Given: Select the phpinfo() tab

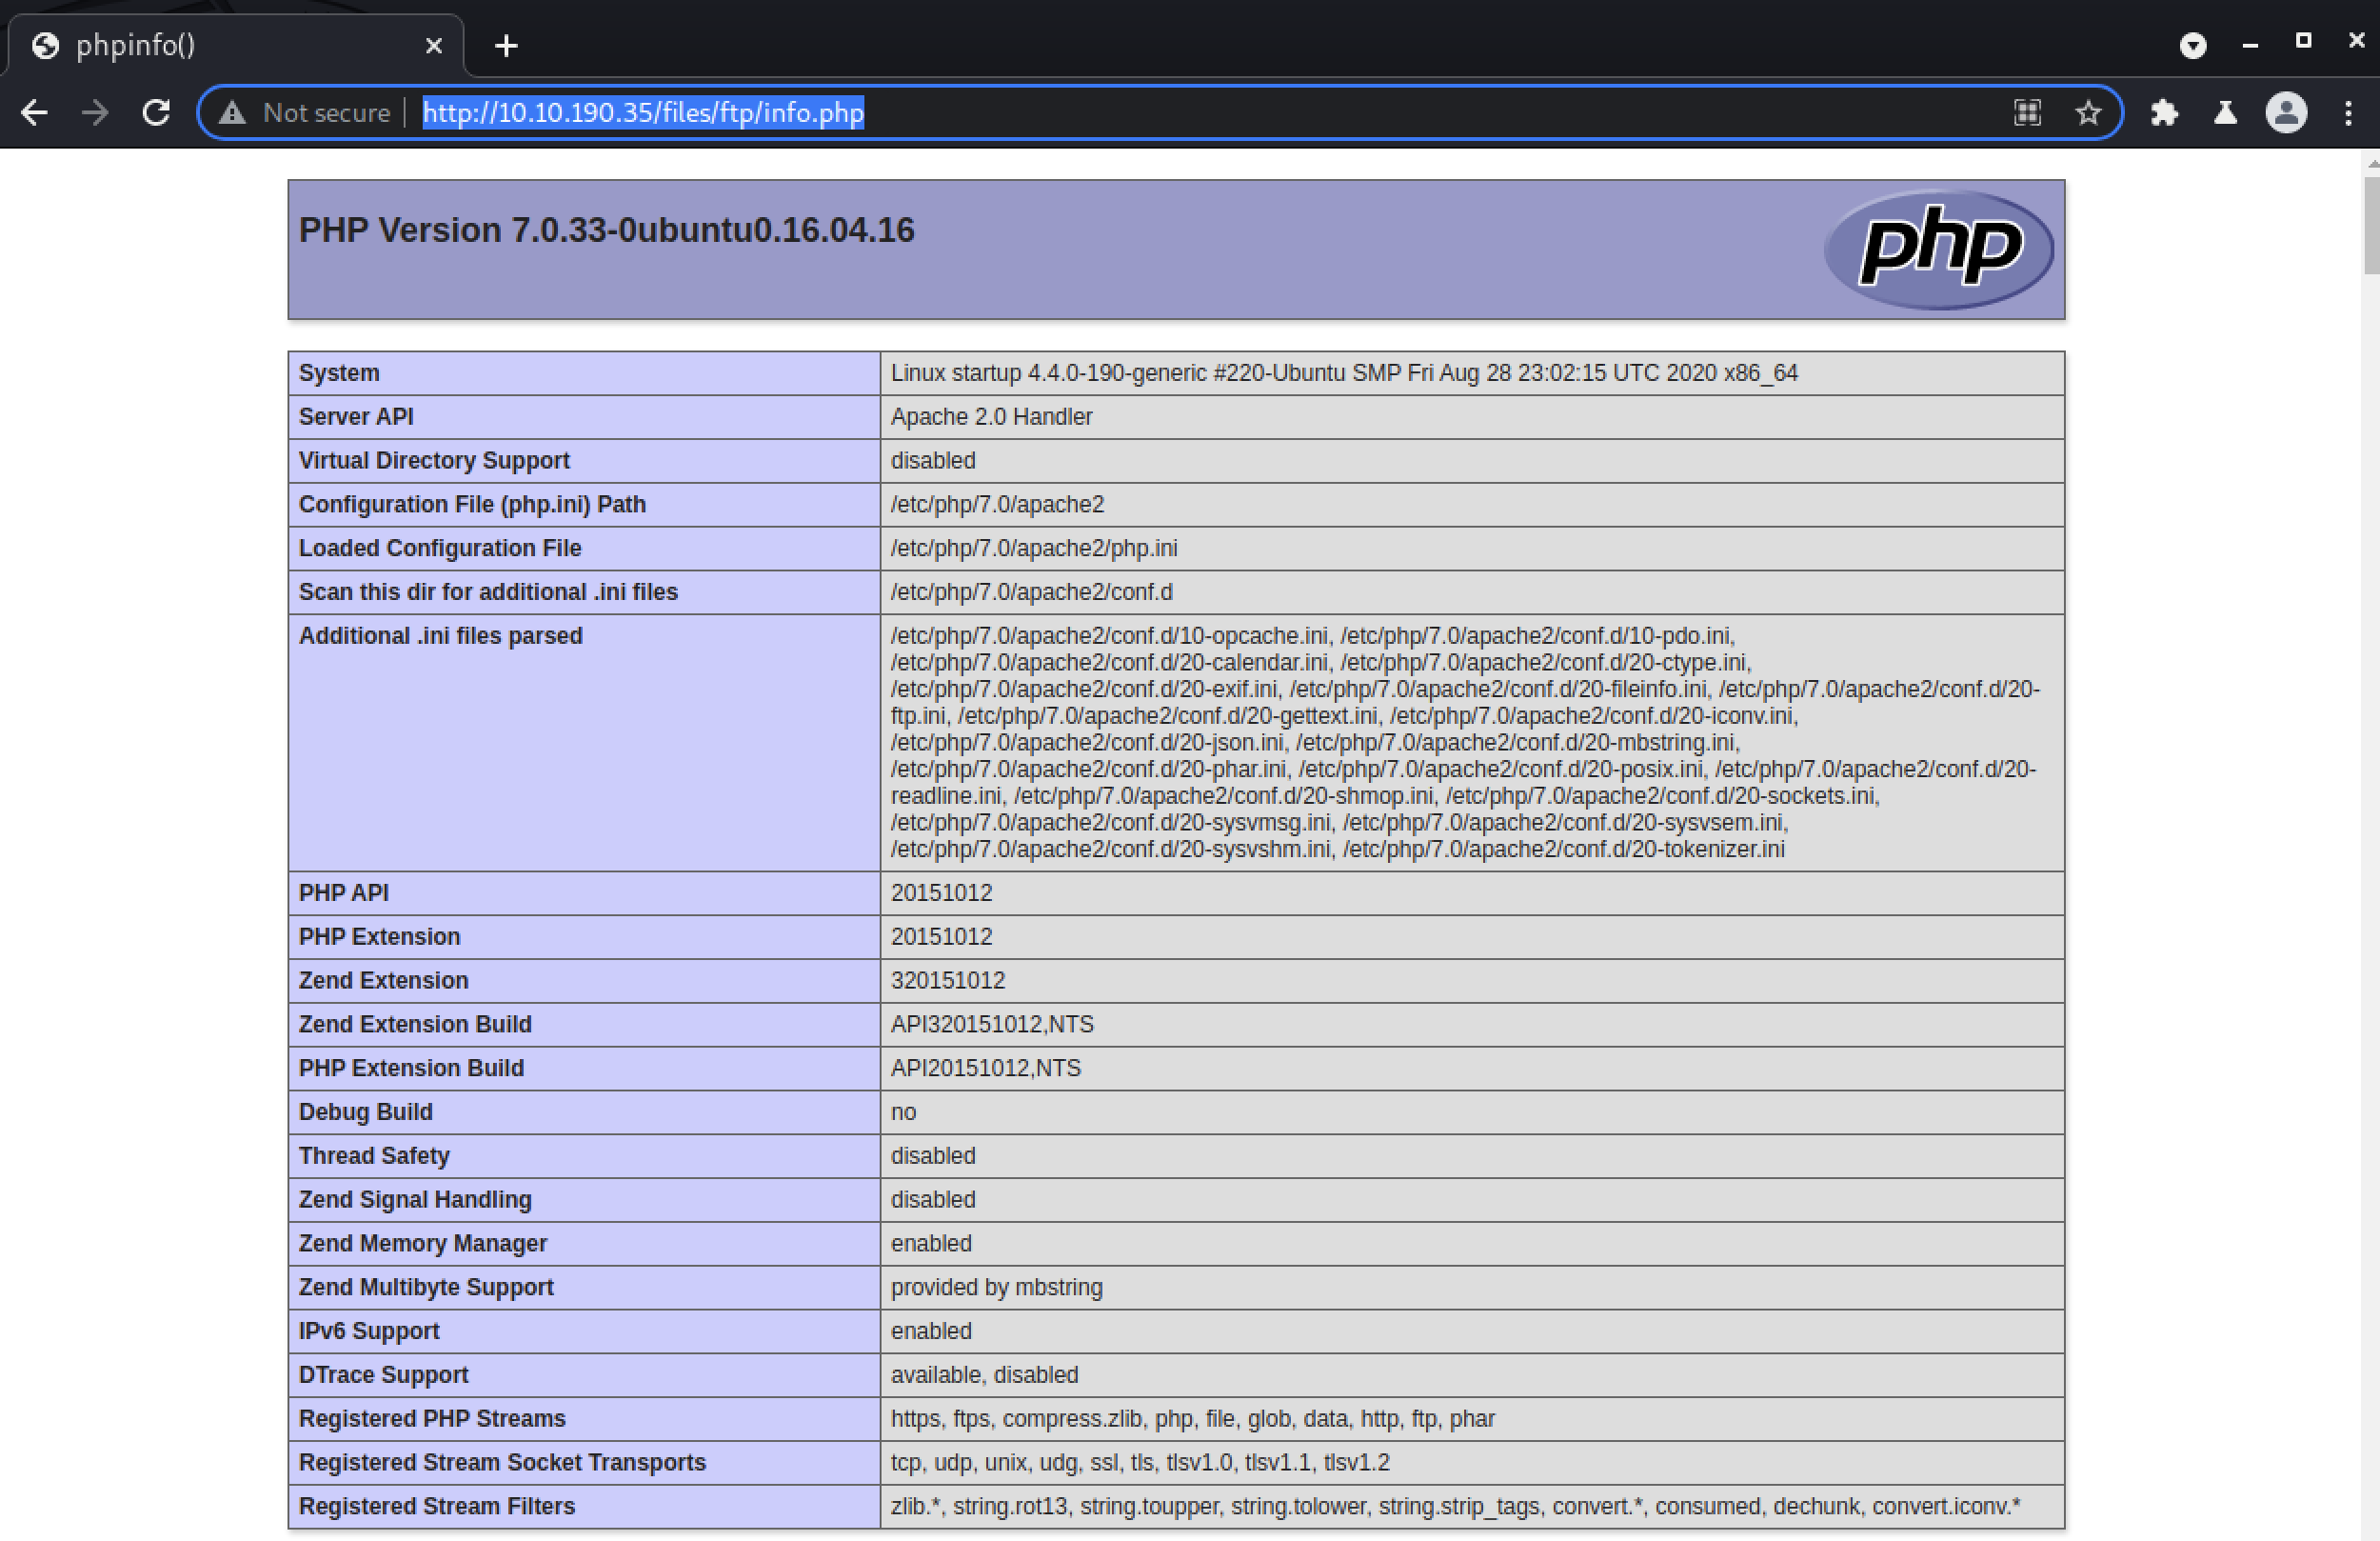Looking at the screenshot, I should pyautogui.click(x=236, y=46).
